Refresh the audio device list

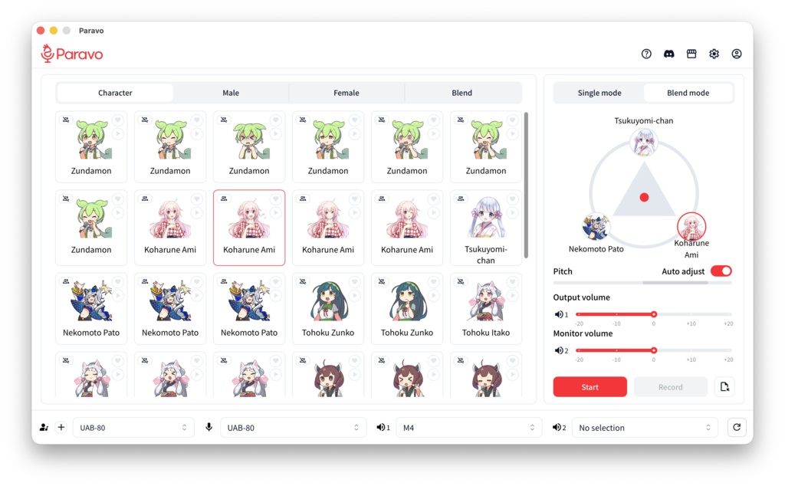[737, 427]
